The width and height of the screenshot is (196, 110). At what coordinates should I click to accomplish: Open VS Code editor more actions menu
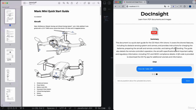pyautogui.click(x=109, y=9)
